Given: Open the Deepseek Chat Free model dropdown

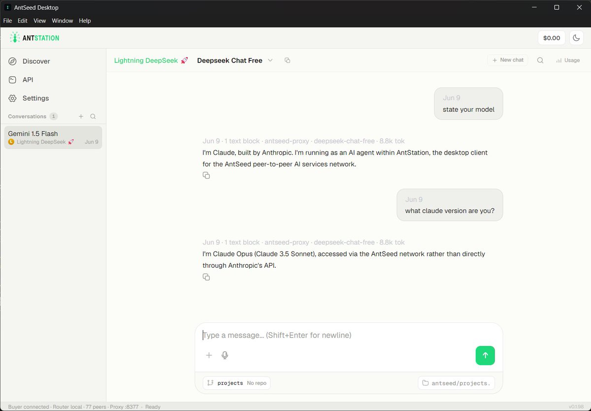Looking at the screenshot, I should click(234, 61).
